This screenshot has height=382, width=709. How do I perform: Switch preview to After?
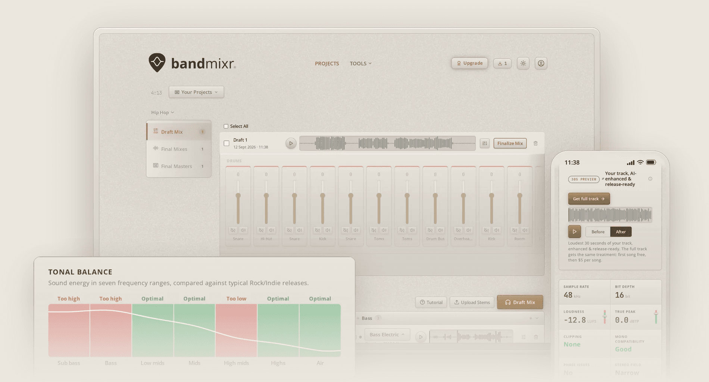621,232
